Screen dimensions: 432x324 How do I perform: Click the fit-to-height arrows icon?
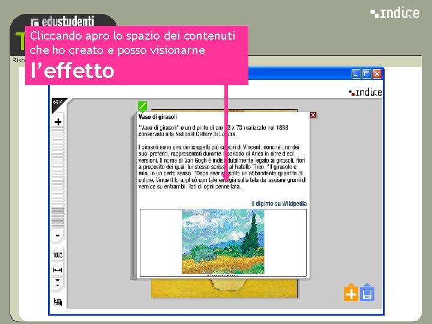58,283
